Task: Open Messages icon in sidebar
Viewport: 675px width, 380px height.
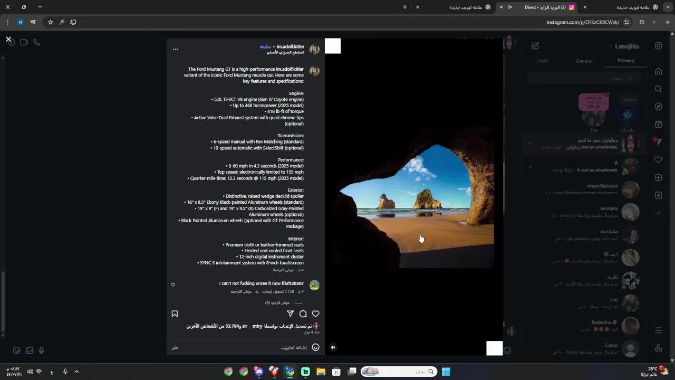Action: [658, 142]
